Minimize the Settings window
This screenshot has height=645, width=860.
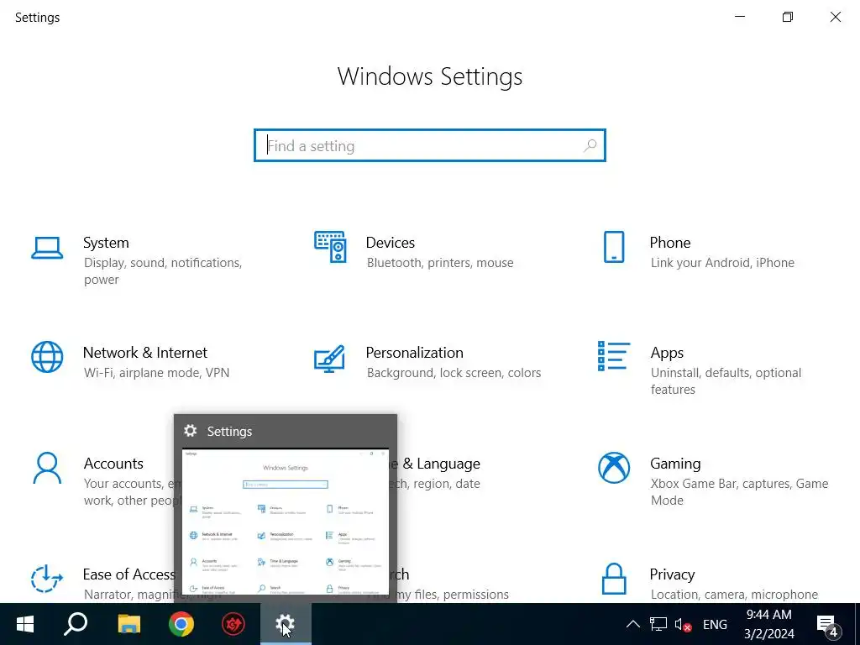(x=740, y=17)
